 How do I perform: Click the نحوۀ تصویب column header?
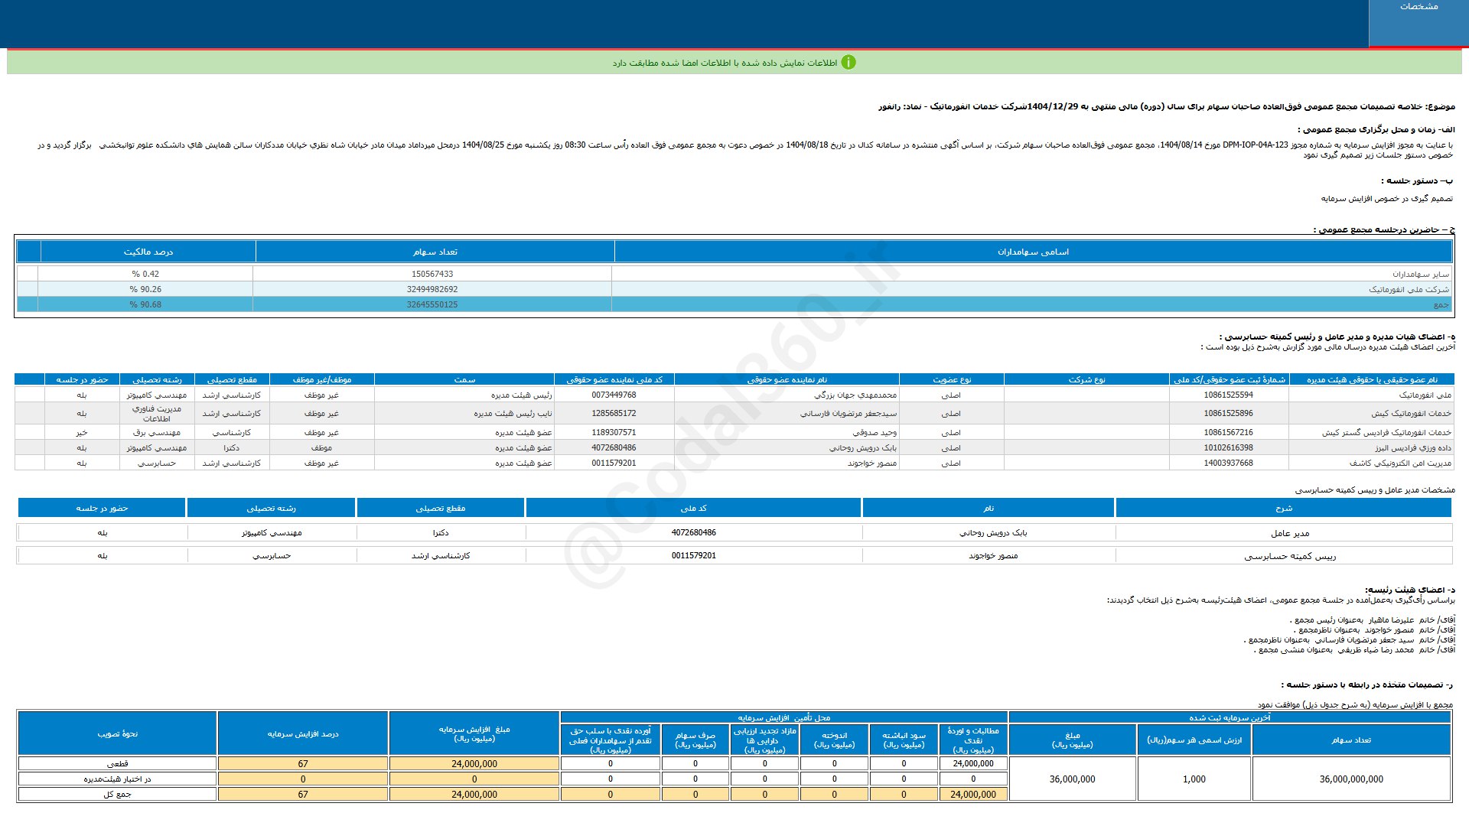117,733
